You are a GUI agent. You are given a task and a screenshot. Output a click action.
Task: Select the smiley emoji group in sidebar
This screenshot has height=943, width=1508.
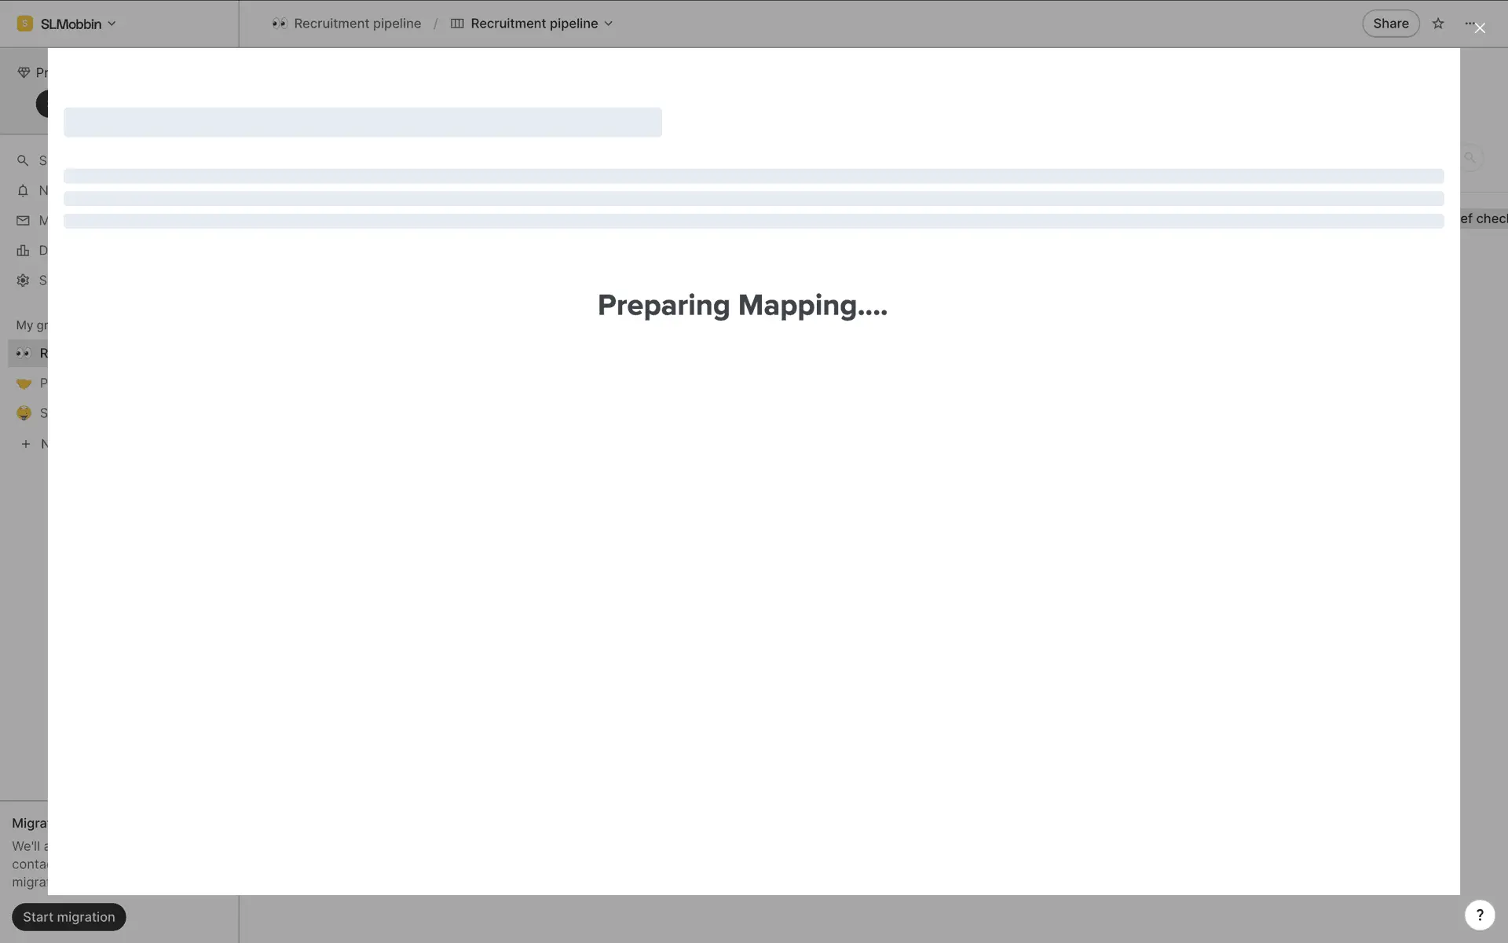[x=24, y=413]
